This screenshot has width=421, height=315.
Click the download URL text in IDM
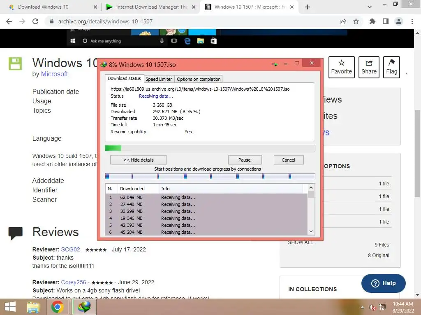(x=200, y=89)
